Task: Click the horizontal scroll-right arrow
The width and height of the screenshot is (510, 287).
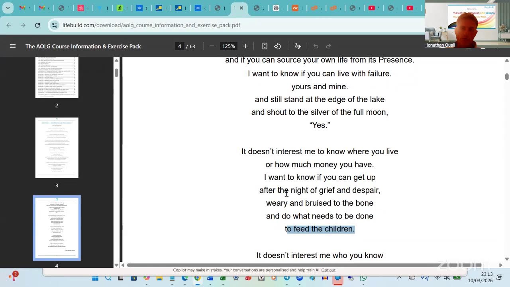Action: coord(501,265)
